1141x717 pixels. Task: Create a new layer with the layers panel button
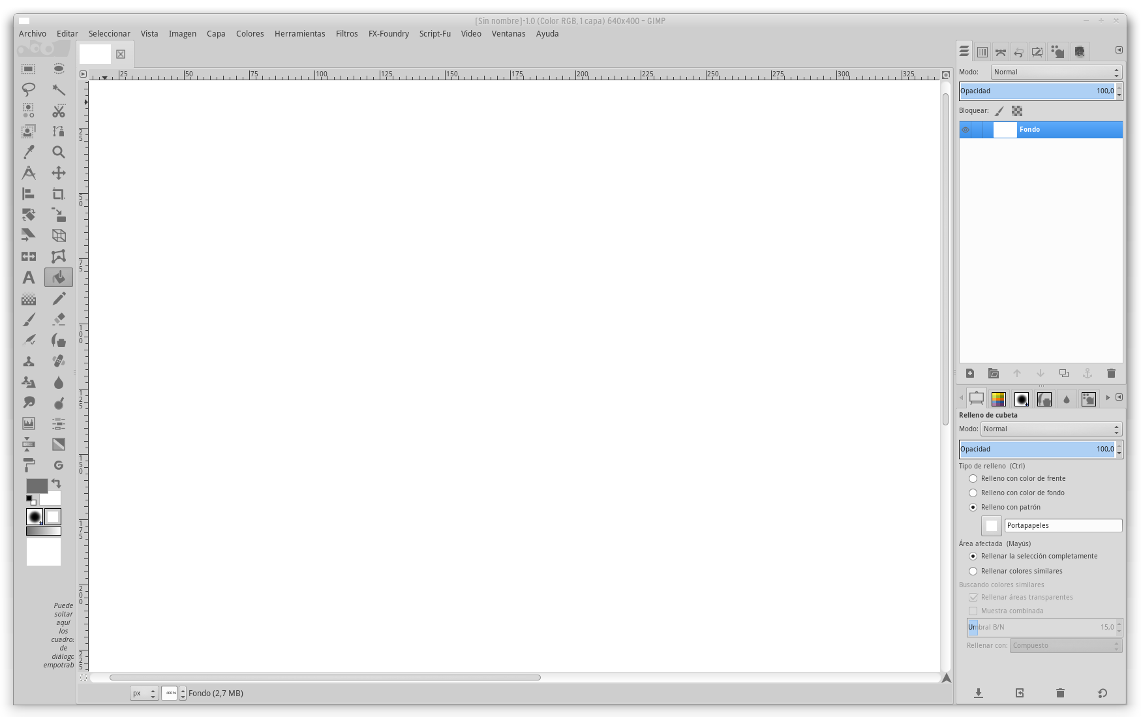[970, 373]
